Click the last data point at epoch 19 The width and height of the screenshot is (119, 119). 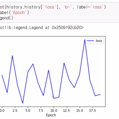coord(100,95)
